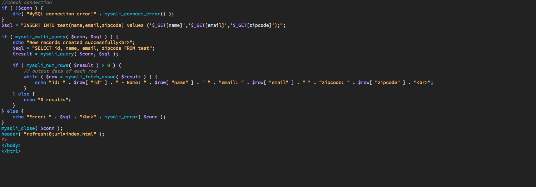Click '$row[ "zipcode" ]' in the echo line
Screen dimensions: 536x187
(382, 83)
